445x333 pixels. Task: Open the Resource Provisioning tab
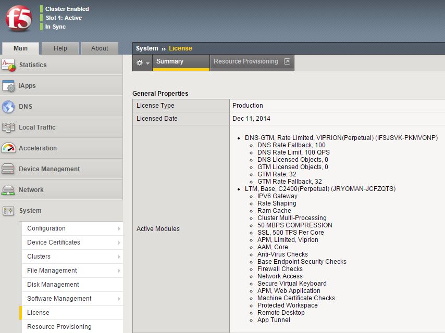coord(252,61)
